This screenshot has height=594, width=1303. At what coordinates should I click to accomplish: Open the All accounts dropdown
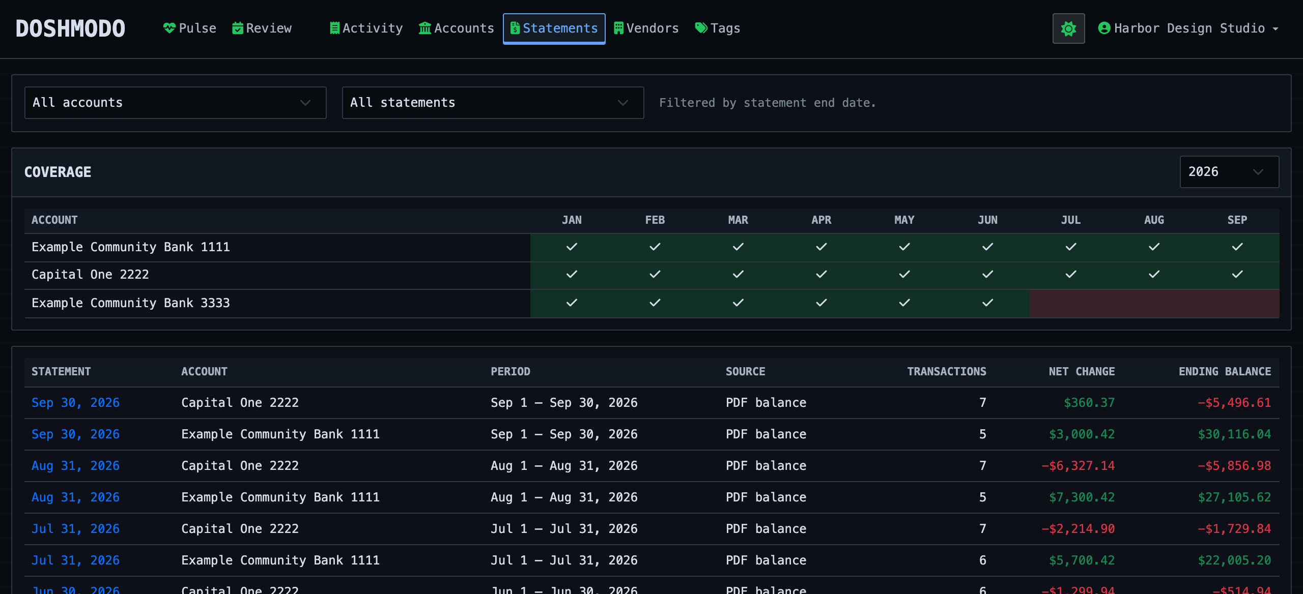point(176,103)
